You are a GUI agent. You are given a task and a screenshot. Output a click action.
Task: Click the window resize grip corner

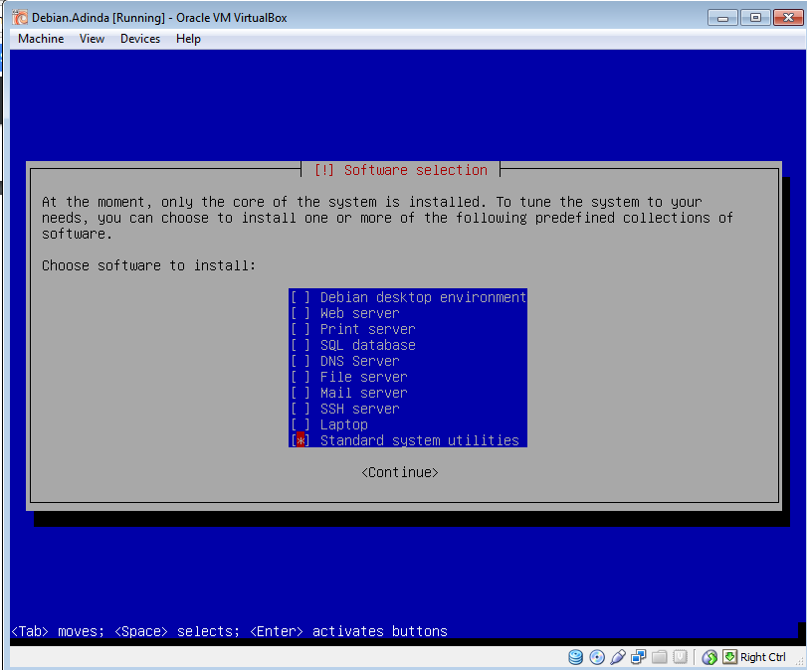tap(800, 662)
